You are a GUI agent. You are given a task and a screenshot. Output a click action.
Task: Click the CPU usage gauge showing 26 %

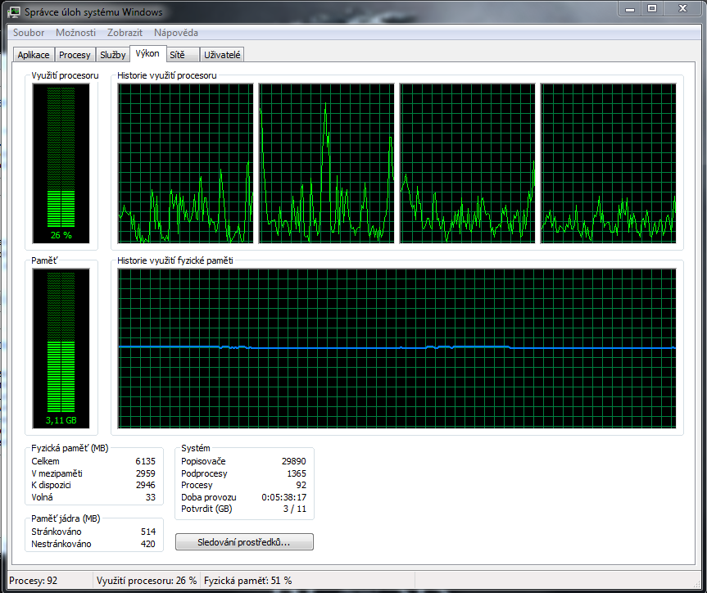(61, 163)
